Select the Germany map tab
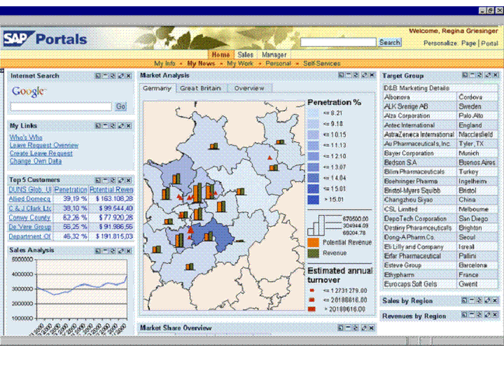 pyautogui.click(x=157, y=88)
